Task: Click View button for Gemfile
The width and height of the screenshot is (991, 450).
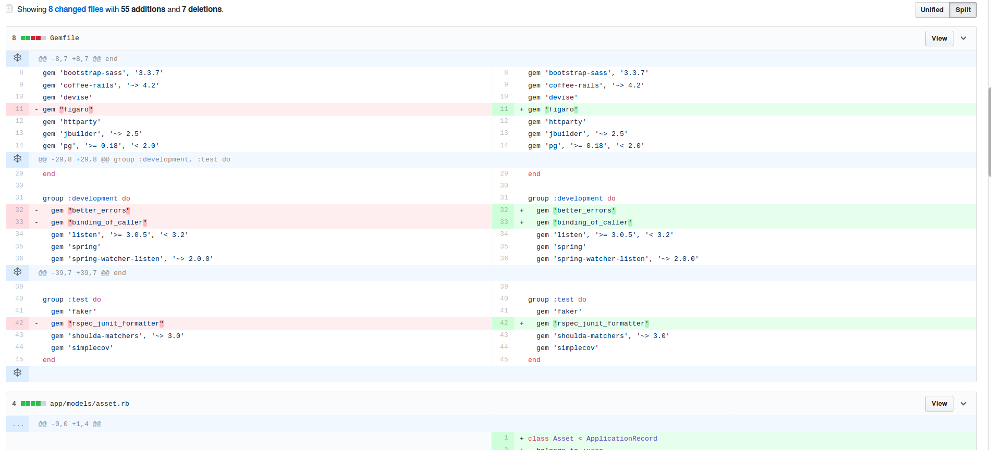Action: [939, 39]
